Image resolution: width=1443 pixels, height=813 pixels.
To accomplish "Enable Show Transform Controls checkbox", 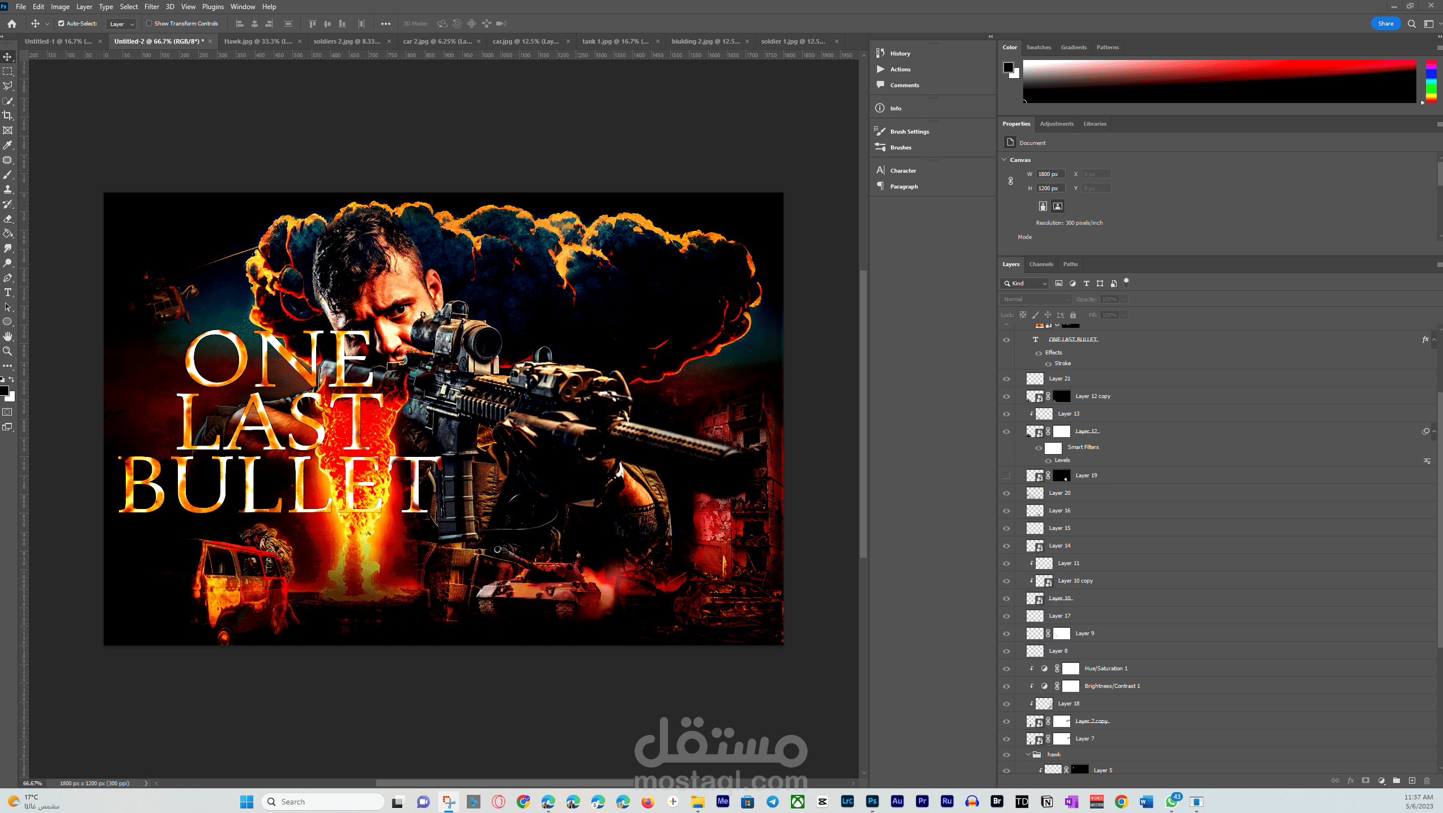I will [150, 24].
